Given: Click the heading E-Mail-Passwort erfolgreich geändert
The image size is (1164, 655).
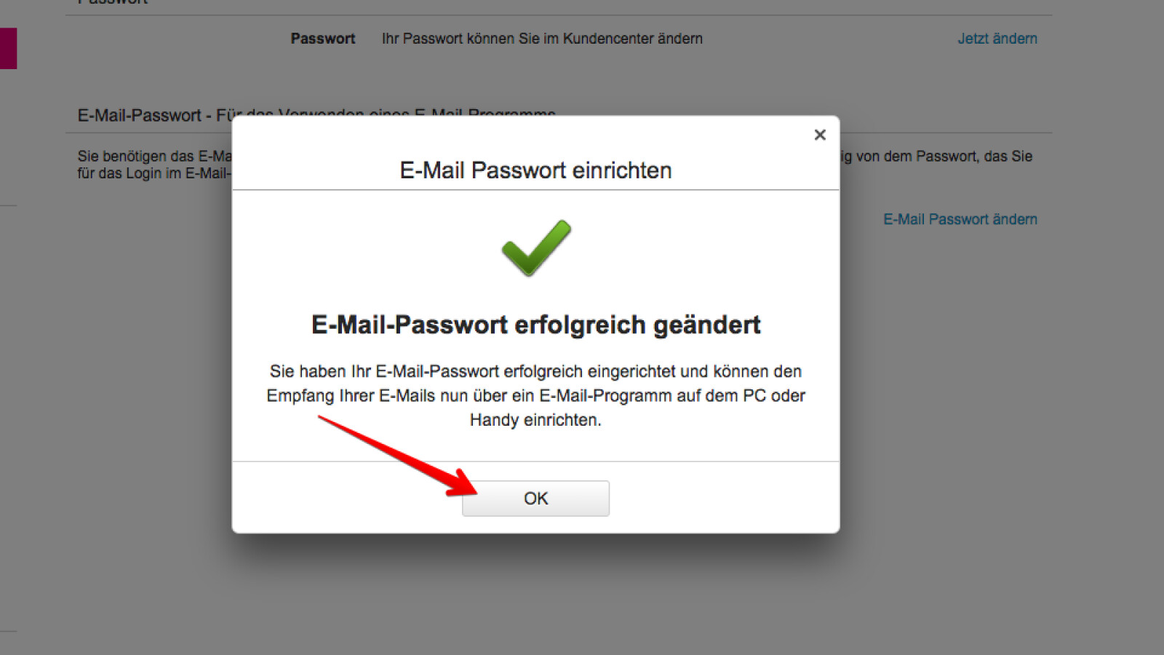Looking at the screenshot, I should click(535, 325).
